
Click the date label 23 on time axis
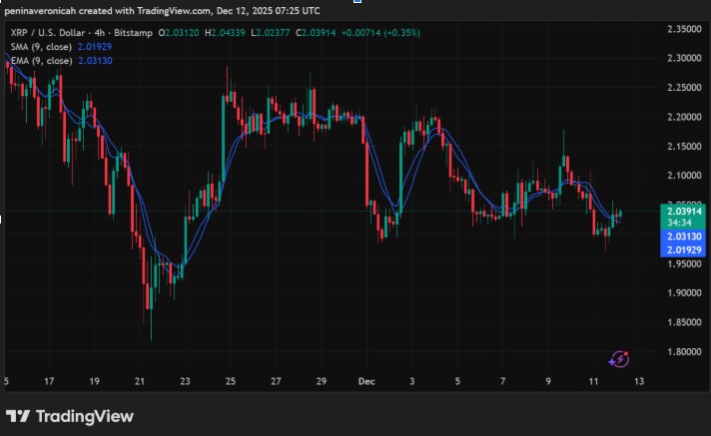pos(185,381)
